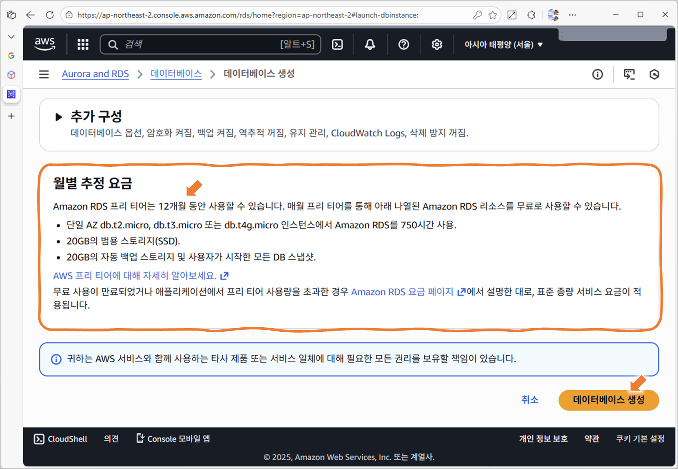
Task: Open the tutorial screen icon beside info
Action: coord(629,74)
